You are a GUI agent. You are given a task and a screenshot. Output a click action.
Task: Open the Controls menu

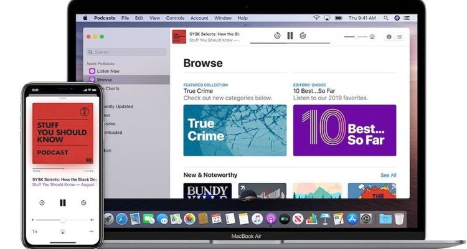(x=175, y=18)
